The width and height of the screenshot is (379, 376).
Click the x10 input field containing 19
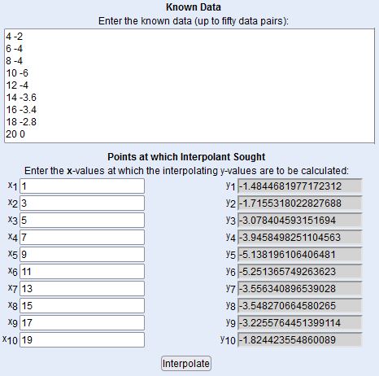point(82,340)
